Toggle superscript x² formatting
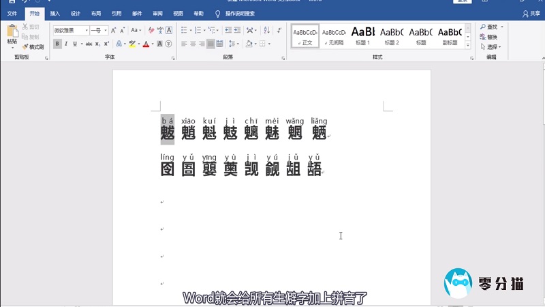 [x=106, y=44]
